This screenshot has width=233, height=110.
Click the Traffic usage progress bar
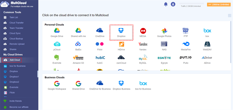coord(192,3)
